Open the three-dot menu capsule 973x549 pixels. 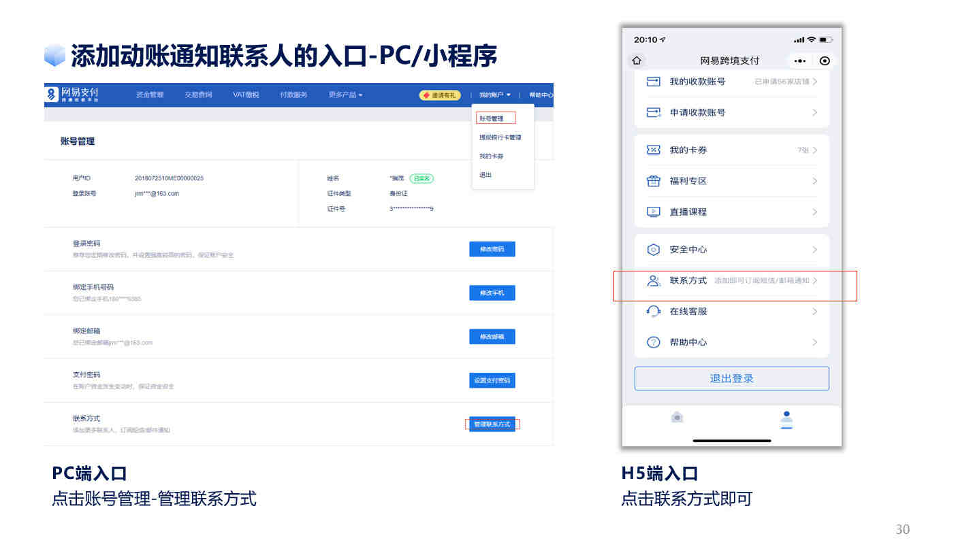(800, 61)
